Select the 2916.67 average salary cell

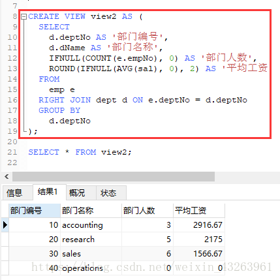199,225
